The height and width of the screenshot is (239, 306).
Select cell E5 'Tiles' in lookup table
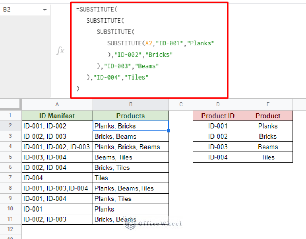[268, 157]
